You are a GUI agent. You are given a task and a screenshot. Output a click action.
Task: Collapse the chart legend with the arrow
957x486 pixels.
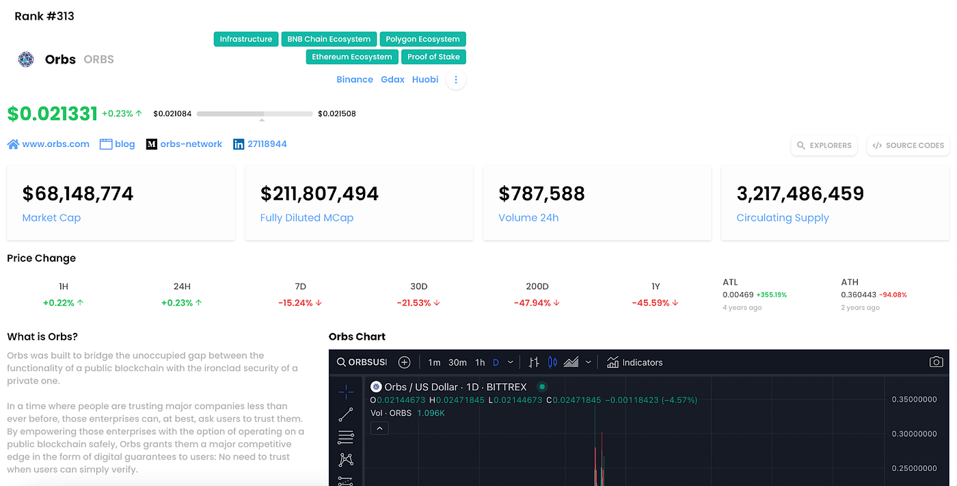pos(379,428)
